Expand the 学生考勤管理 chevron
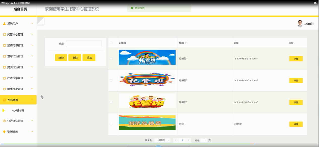Image resolution: width=320 pixels, height=147 pixels. [x=32, y=89]
